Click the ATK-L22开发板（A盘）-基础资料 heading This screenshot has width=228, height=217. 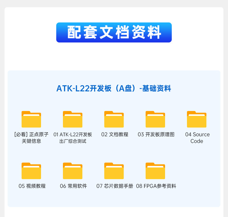tap(114, 88)
